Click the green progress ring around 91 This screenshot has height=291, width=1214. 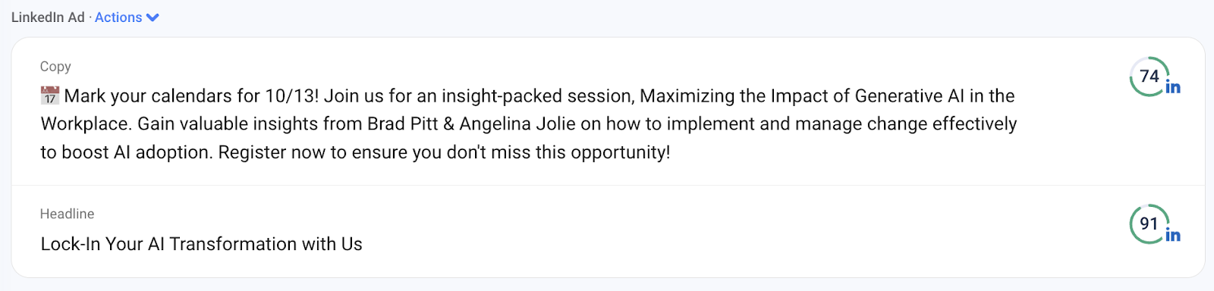click(x=1149, y=224)
